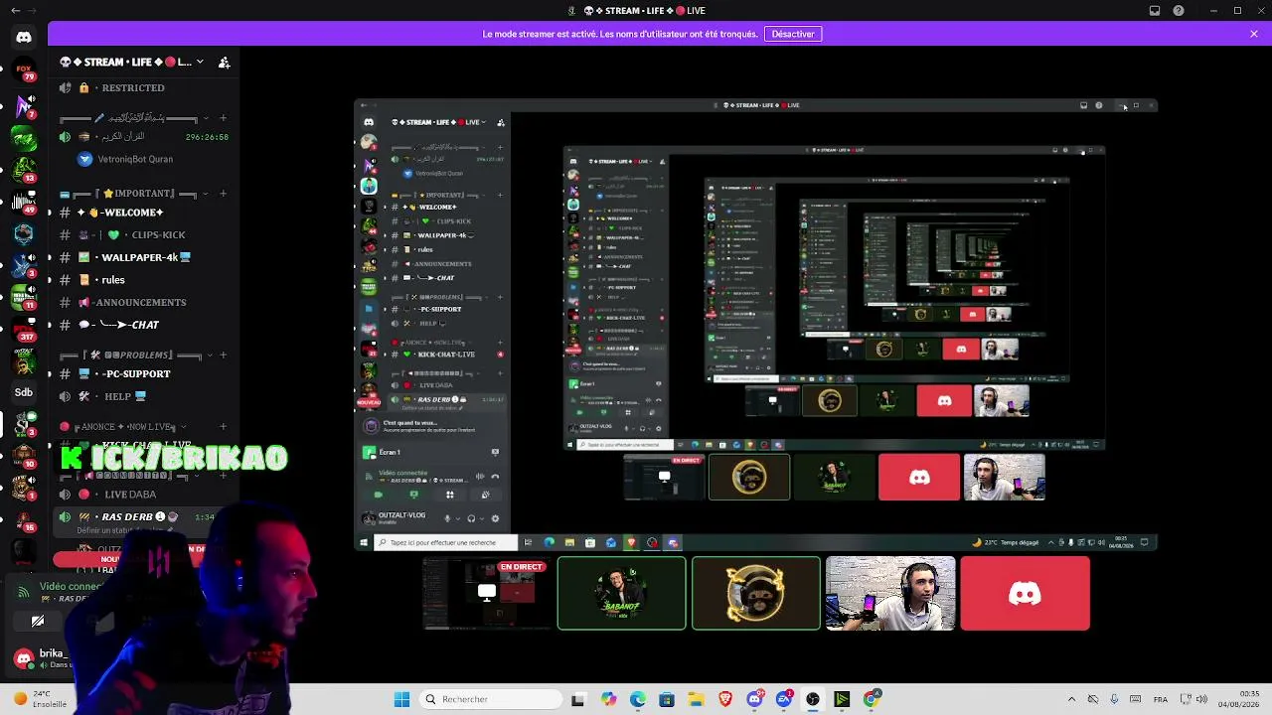This screenshot has height=715, width=1272.
Task: Open Brave browser from the taskbar
Action: click(x=725, y=699)
